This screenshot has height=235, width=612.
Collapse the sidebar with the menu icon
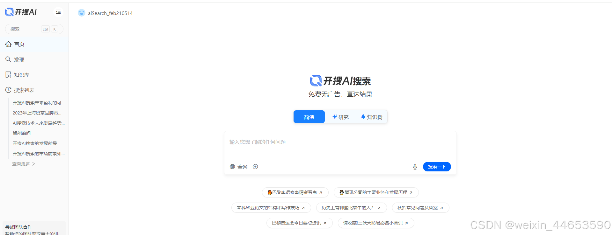click(58, 12)
